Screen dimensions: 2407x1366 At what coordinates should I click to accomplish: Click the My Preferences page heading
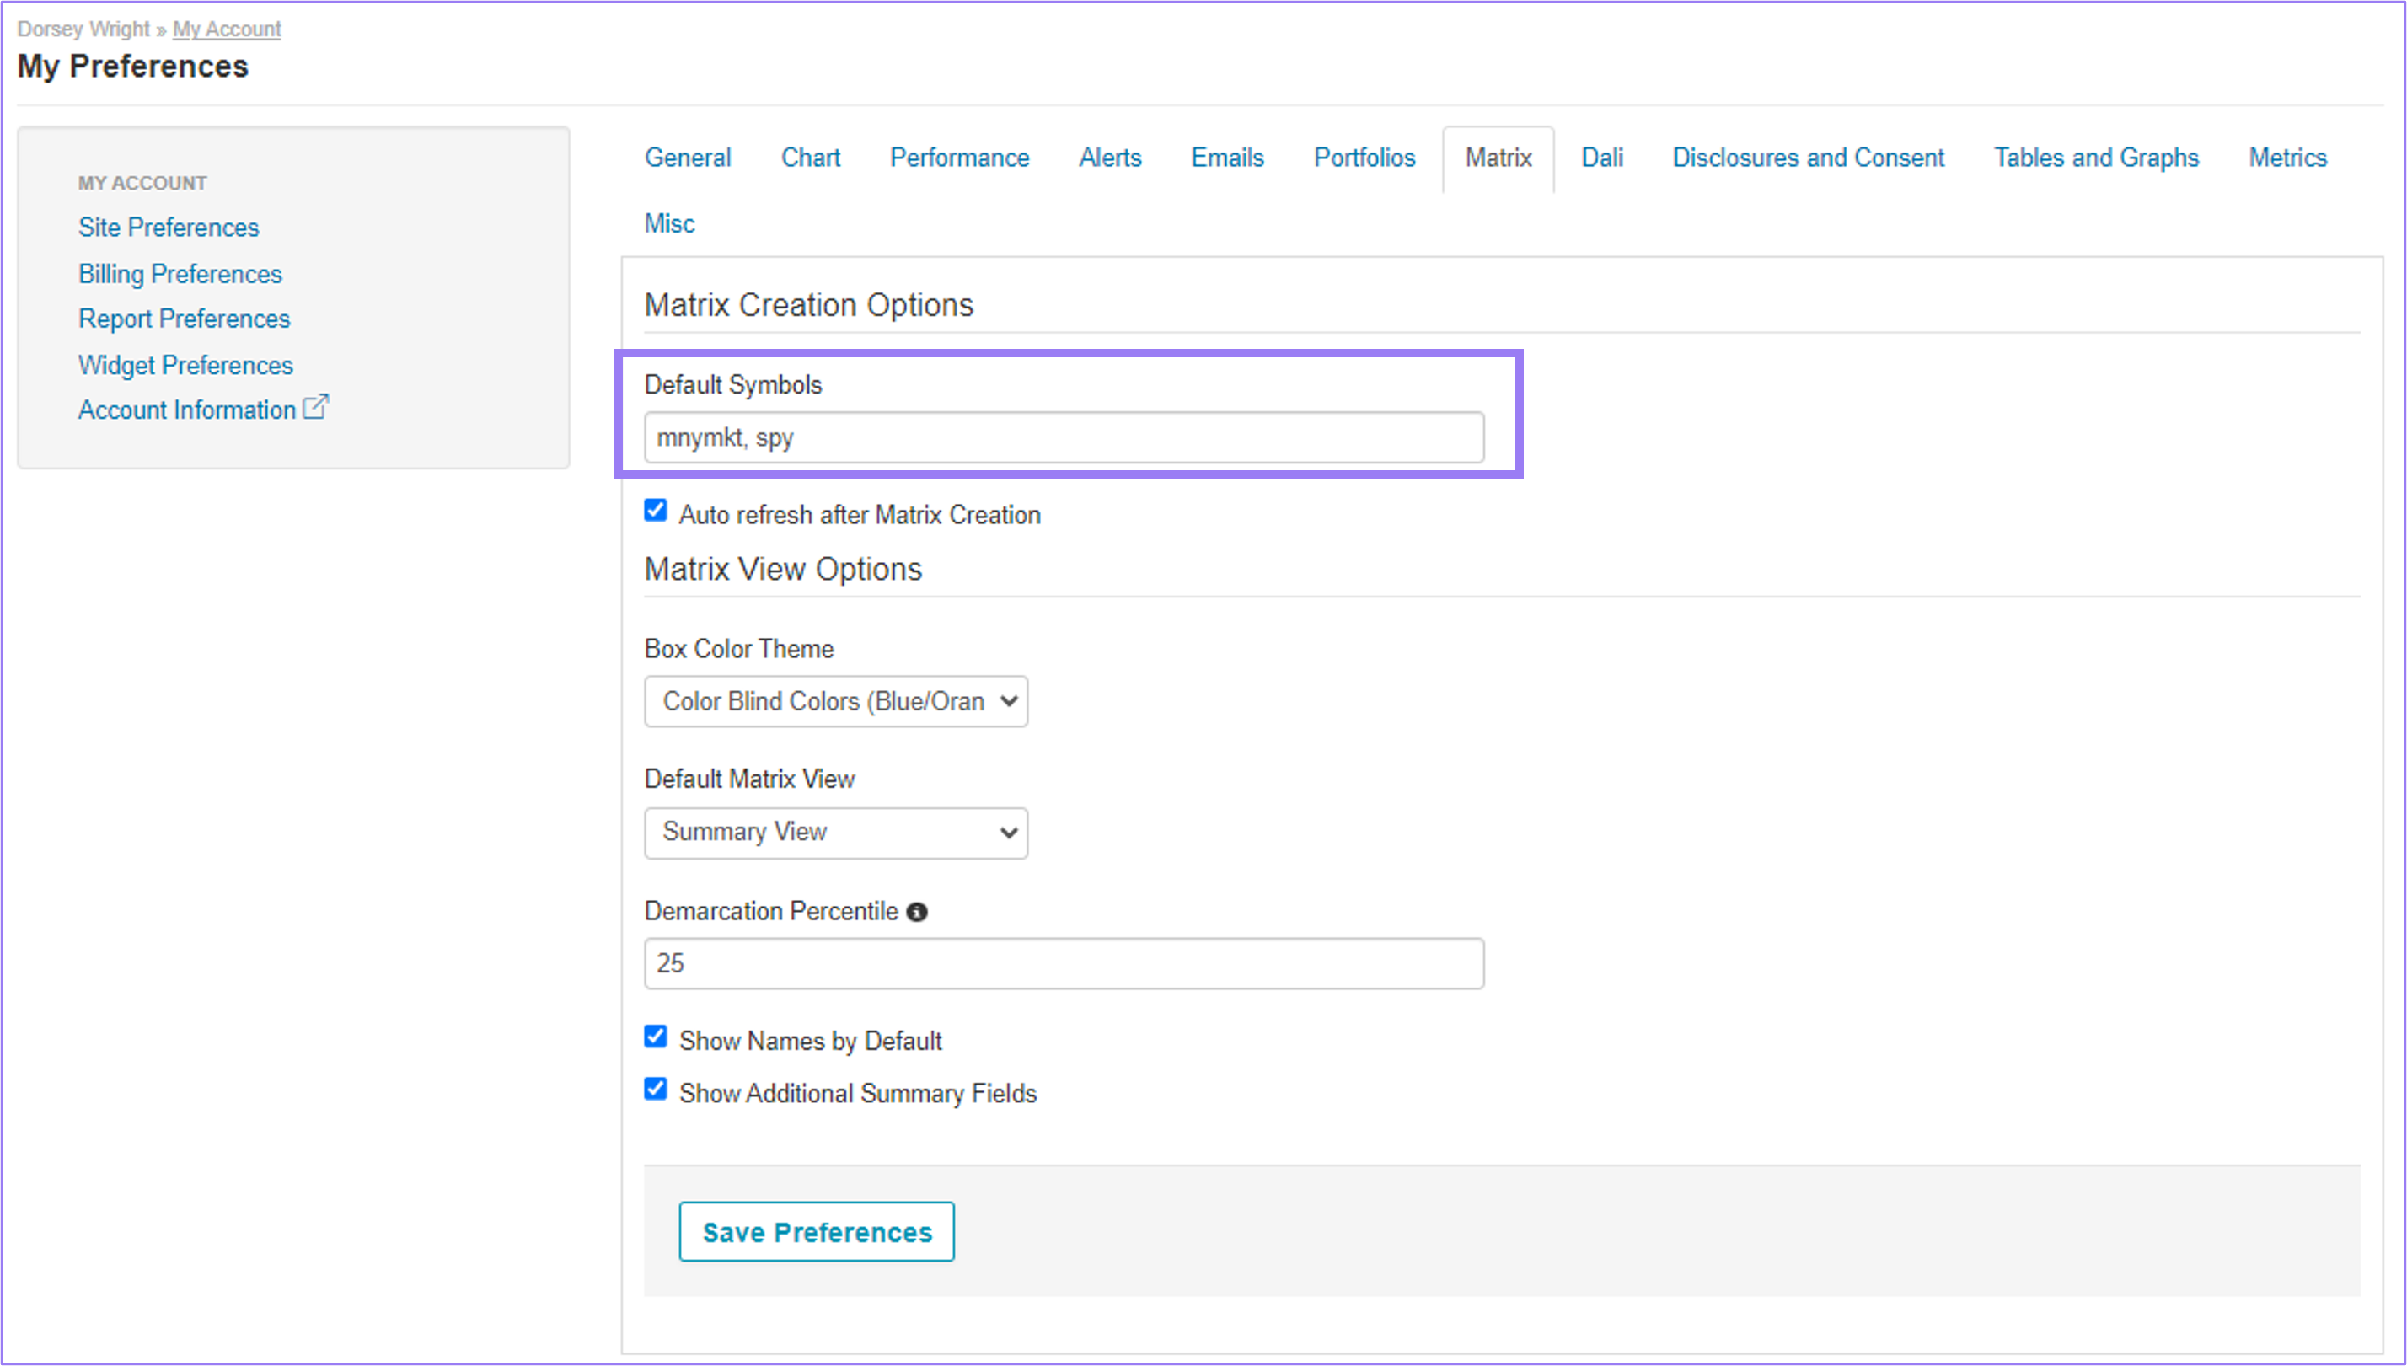133,67
